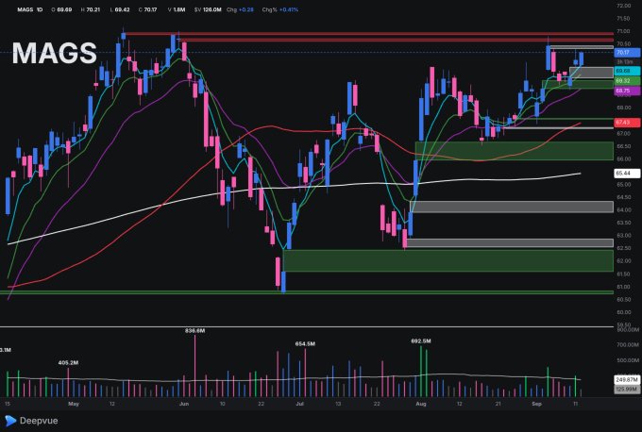Click the close value 70.17 in header
The image size is (642, 432).
pos(150,9)
